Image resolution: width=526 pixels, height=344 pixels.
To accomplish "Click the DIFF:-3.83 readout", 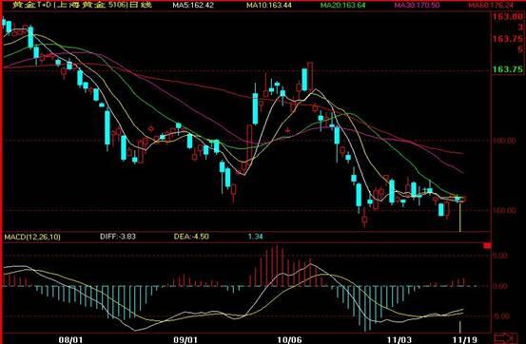I will click(118, 237).
